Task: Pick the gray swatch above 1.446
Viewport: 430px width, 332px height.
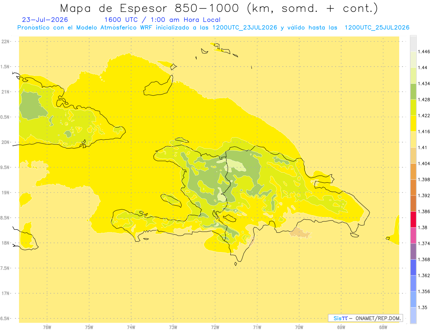Action: 413,43
